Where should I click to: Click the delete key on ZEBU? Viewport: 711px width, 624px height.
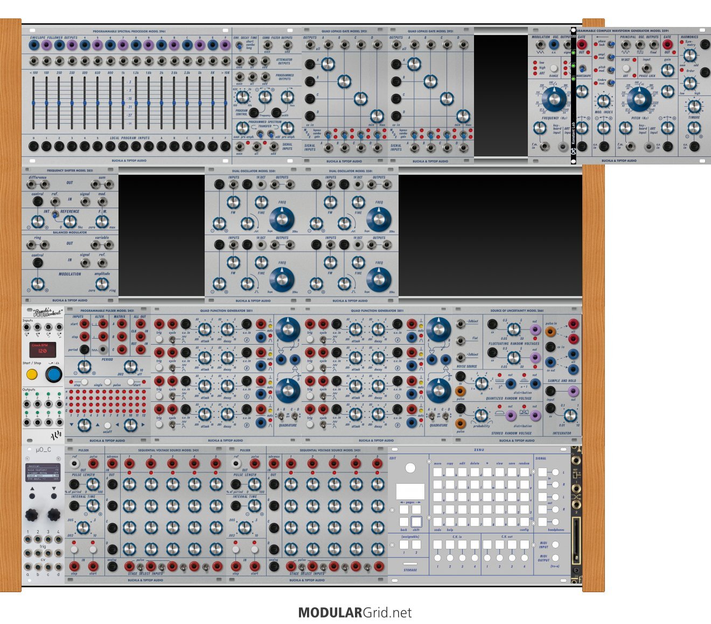[475, 472]
